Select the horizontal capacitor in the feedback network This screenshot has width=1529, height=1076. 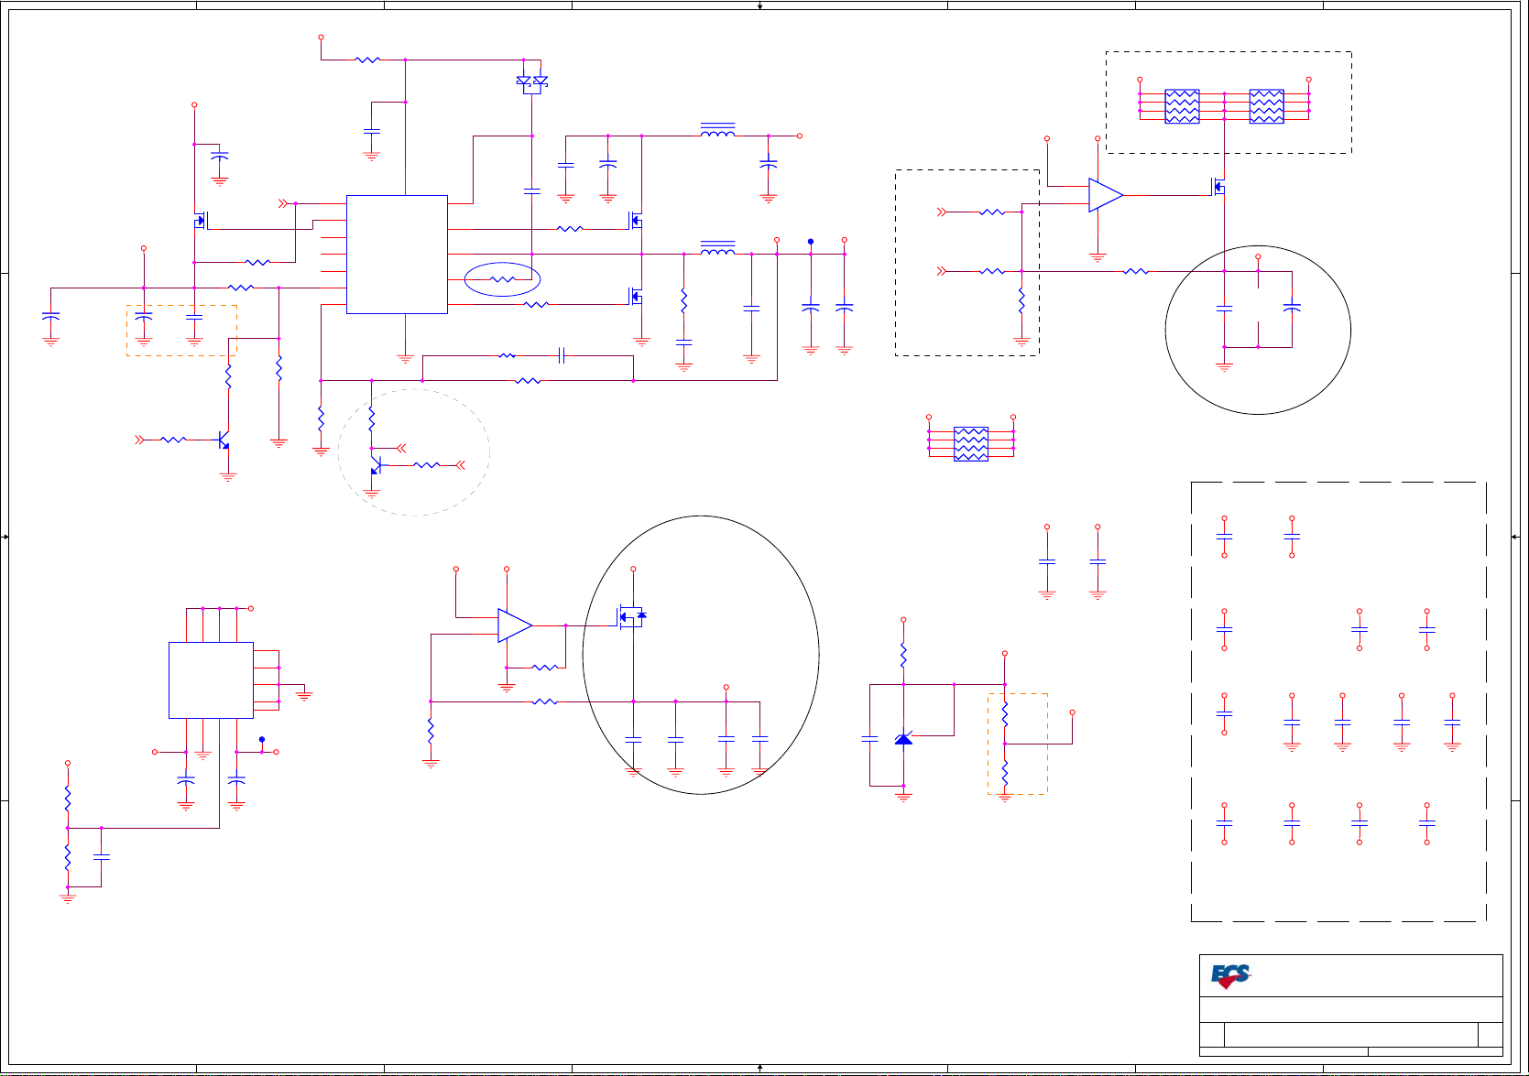click(x=562, y=355)
